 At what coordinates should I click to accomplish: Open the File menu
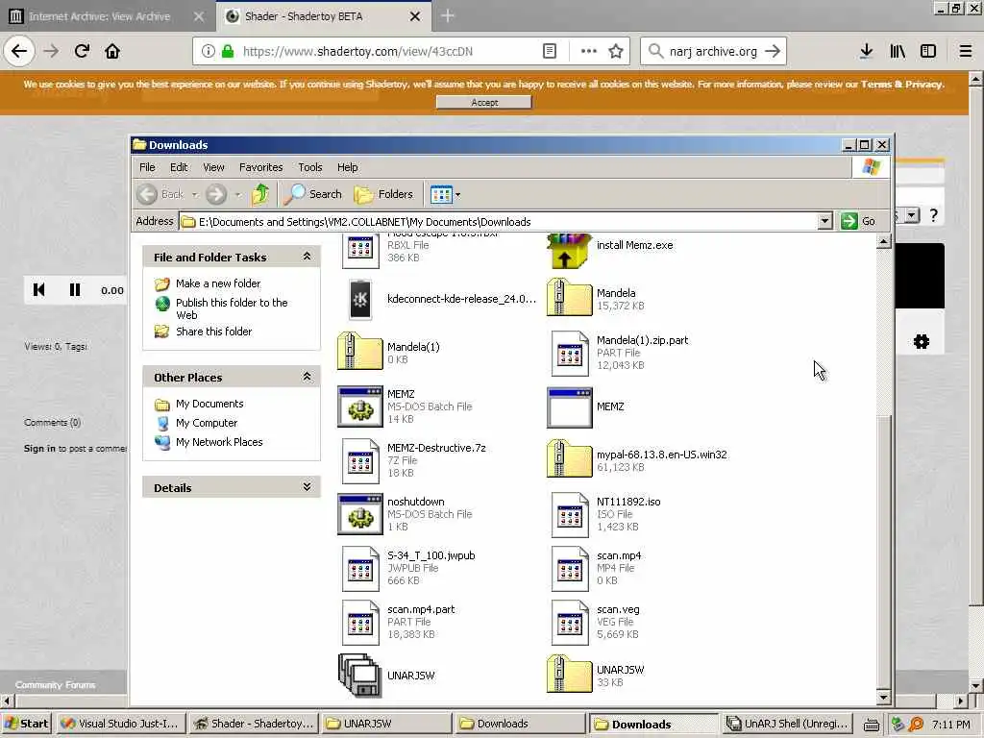[147, 167]
